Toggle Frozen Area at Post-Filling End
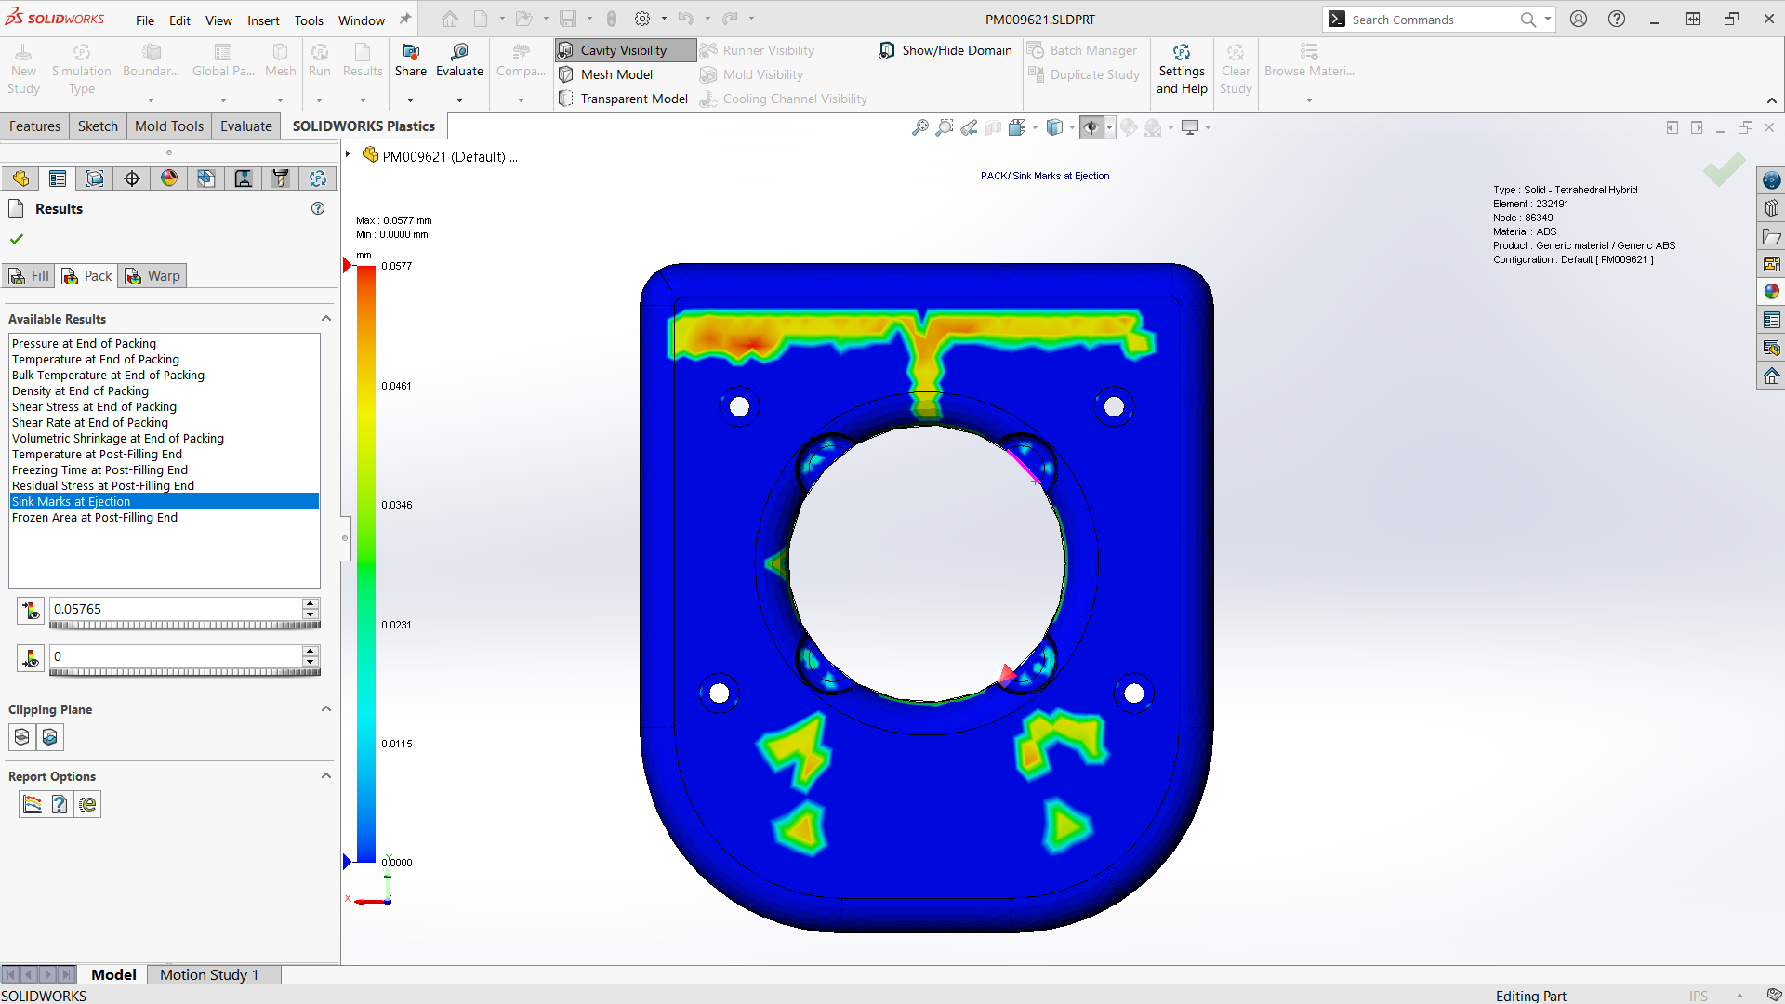The width and height of the screenshot is (1785, 1004). [95, 516]
